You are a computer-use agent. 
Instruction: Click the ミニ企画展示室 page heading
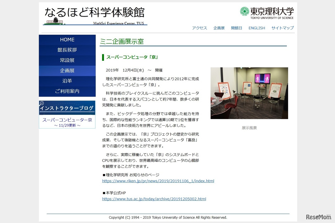[122, 41]
